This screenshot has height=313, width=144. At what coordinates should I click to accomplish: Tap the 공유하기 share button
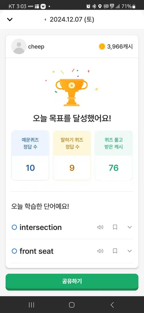72,281
